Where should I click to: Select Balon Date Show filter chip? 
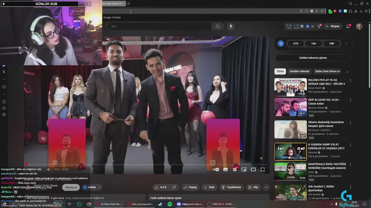tap(328, 71)
